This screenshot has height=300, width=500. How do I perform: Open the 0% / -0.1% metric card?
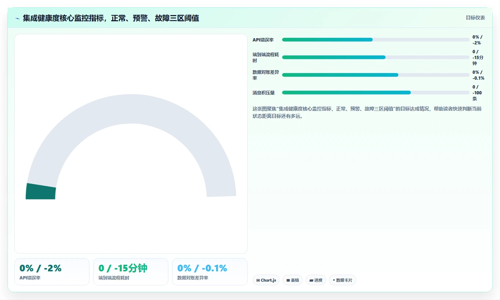[210, 272]
